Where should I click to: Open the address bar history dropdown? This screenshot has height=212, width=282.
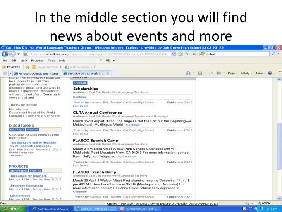[173, 54]
